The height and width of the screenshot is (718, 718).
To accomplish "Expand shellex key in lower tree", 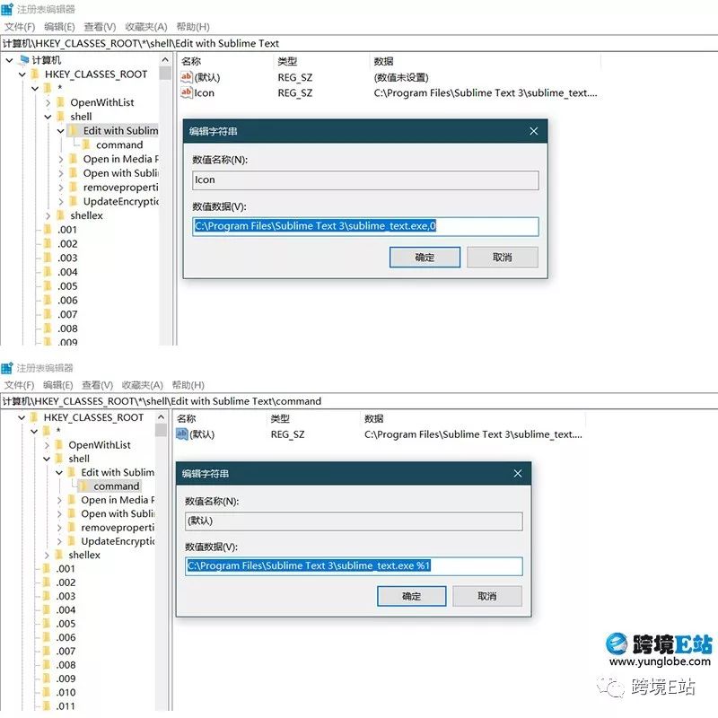I will click(x=47, y=555).
